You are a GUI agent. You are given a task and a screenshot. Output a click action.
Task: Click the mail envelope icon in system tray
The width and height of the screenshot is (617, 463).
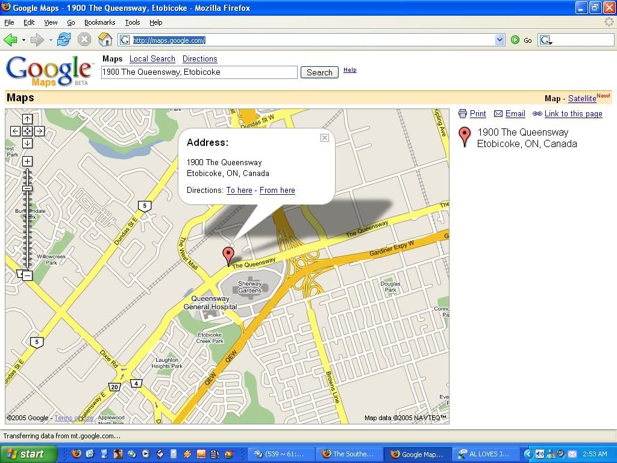572,454
